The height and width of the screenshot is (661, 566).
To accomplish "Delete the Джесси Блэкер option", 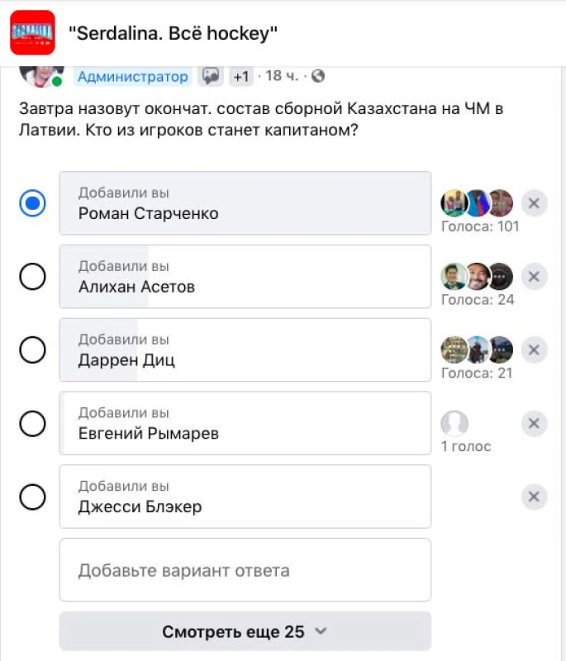I will tap(534, 497).
